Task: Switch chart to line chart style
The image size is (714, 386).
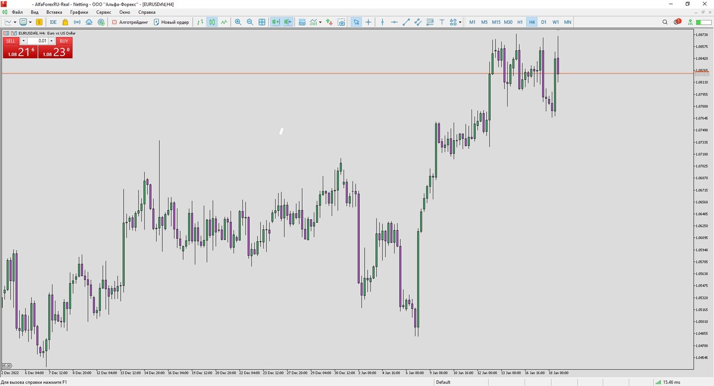Action: (224, 22)
